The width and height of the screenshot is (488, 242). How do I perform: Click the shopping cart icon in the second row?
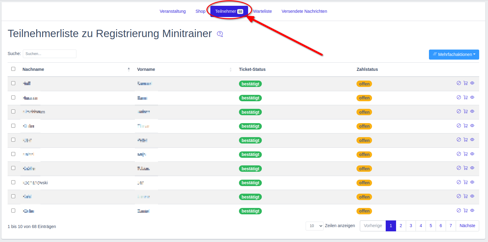tap(465, 97)
